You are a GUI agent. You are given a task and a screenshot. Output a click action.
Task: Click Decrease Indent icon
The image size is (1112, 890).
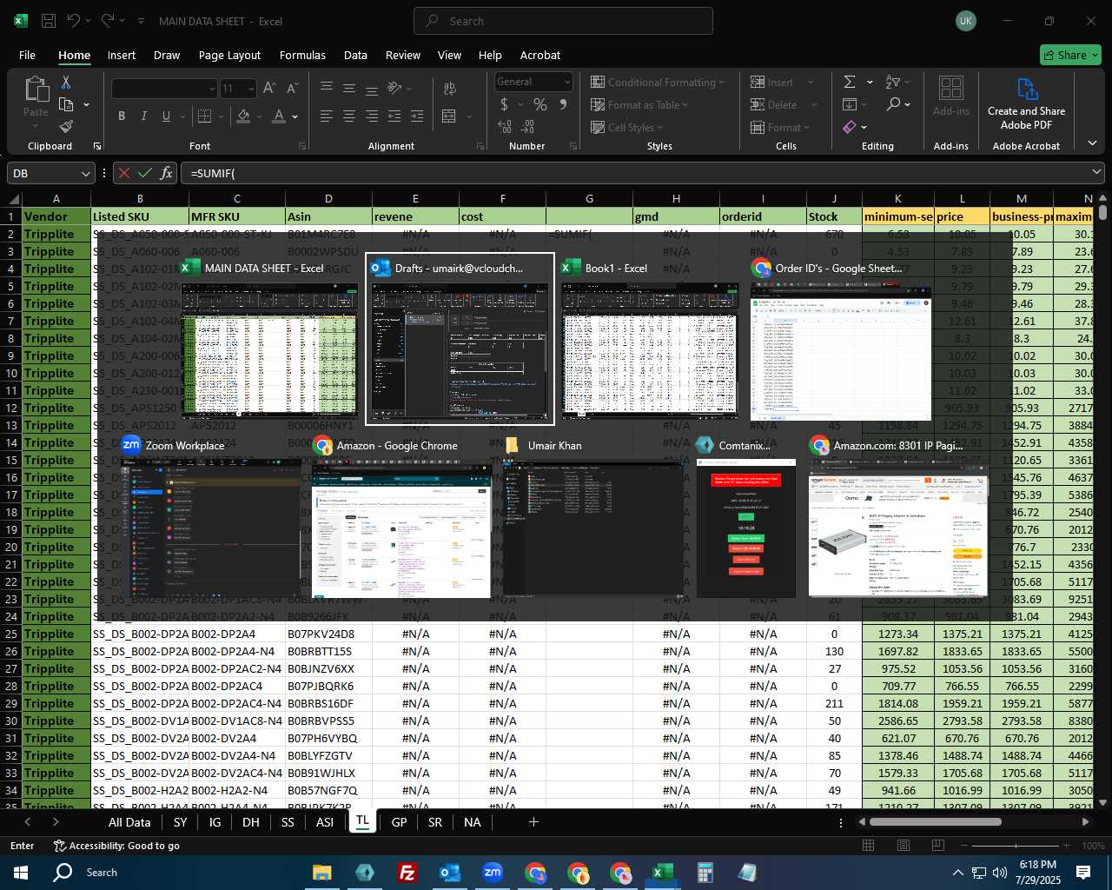(394, 116)
